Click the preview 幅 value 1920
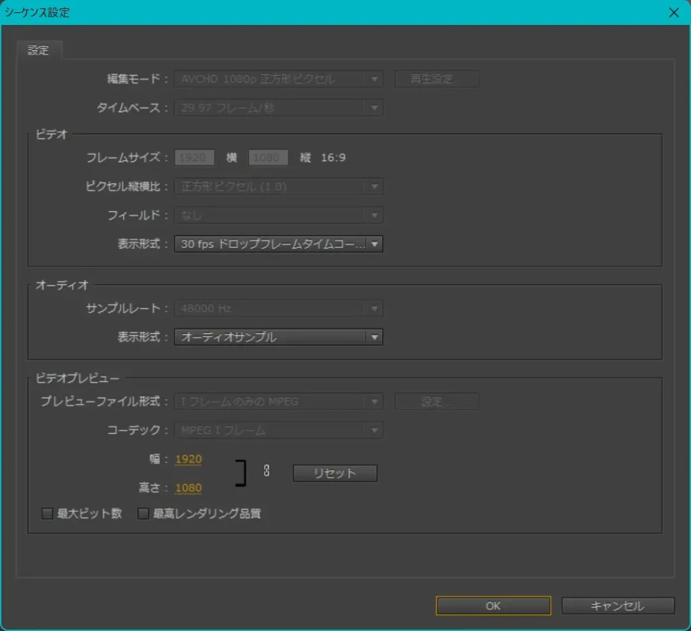The width and height of the screenshot is (691, 631). tap(188, 460)
